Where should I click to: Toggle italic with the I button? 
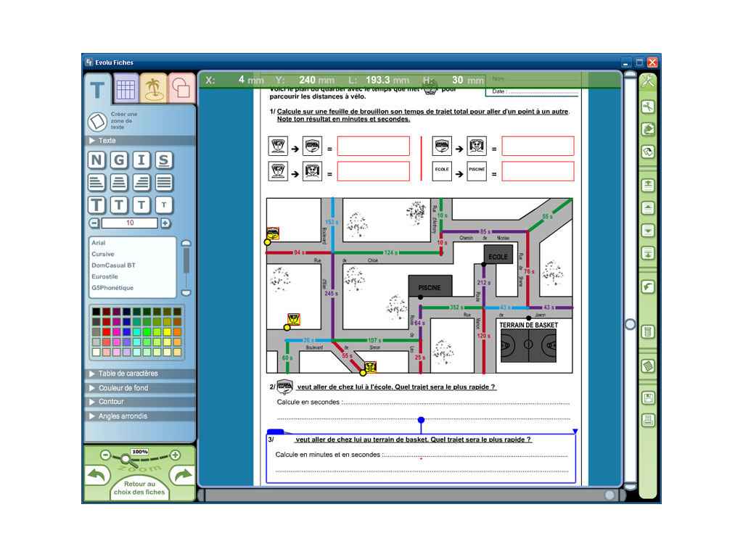[141, 160]
